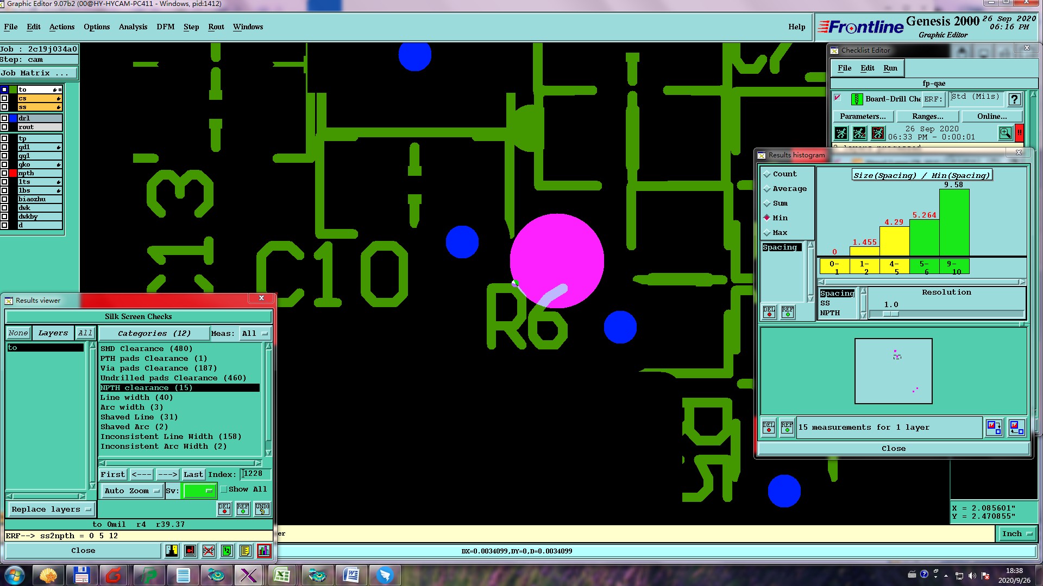Open the Inch units dropdown

point(1016,534)
